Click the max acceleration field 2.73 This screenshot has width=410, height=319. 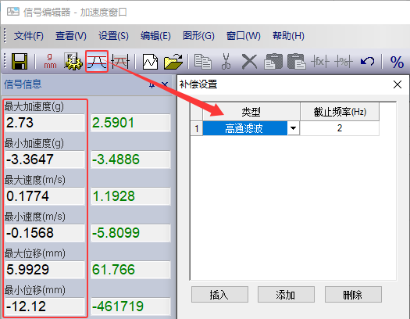tap(45, 123)
